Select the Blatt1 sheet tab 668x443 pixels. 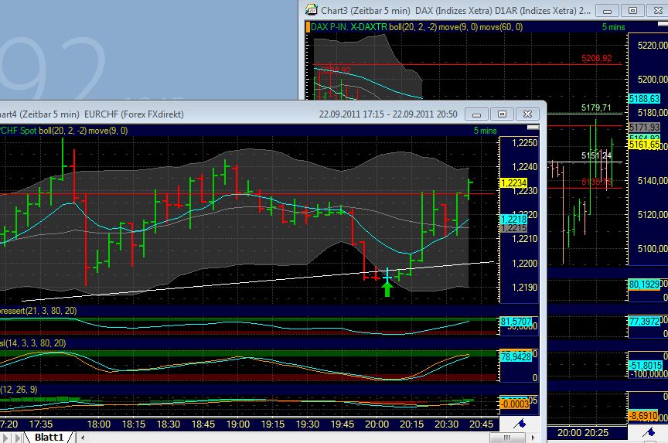[49, 437]
